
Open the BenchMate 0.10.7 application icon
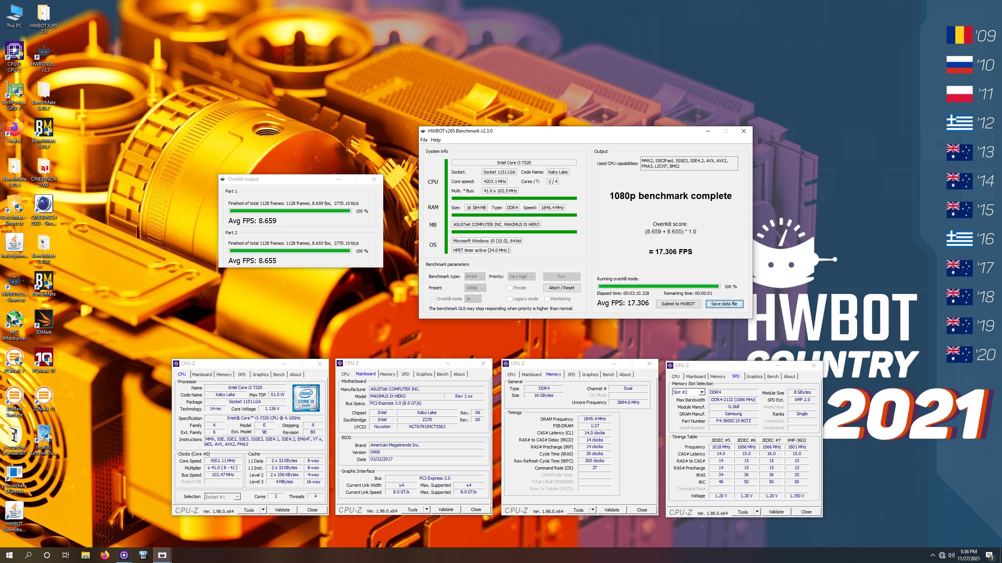point(43,133)
